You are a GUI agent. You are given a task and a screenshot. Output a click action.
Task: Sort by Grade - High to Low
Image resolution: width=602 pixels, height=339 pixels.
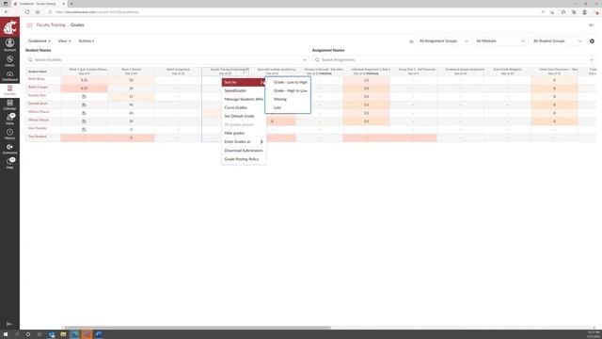[x=288, y=90]
